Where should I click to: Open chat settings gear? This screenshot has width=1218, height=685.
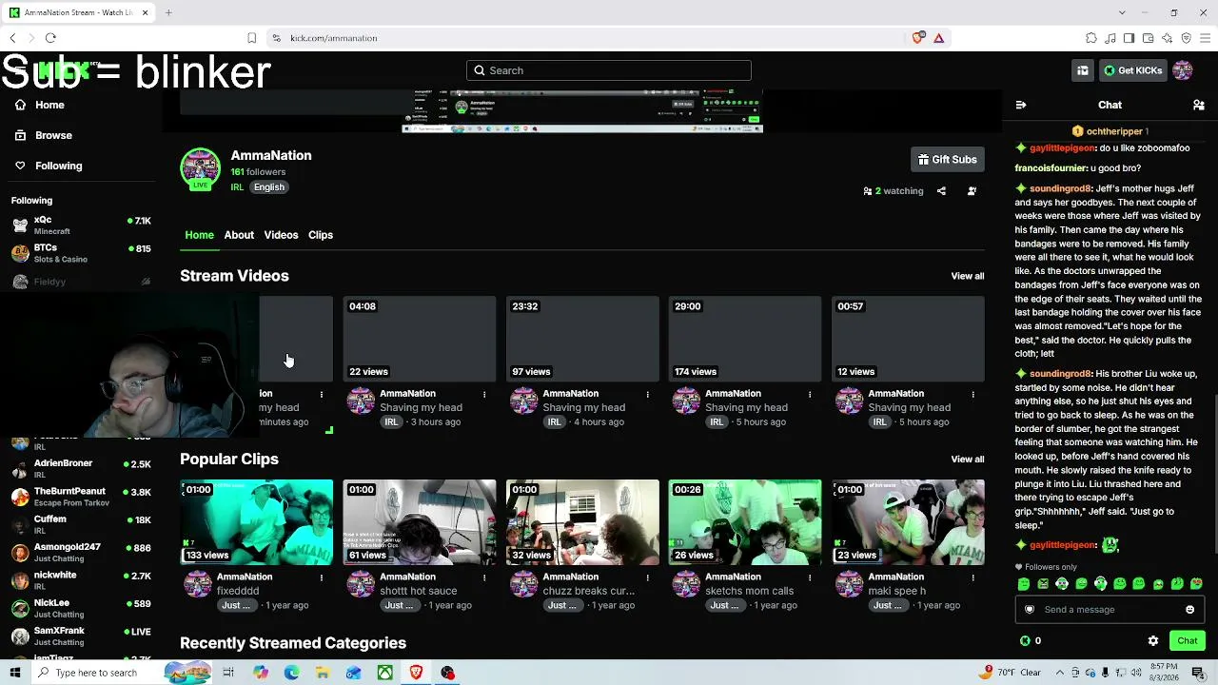coord(1153,641)
